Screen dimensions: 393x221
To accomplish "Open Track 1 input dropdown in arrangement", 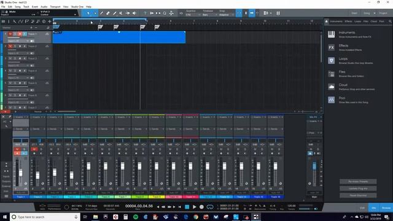I will pyautogui.click(x=18, y=41).
